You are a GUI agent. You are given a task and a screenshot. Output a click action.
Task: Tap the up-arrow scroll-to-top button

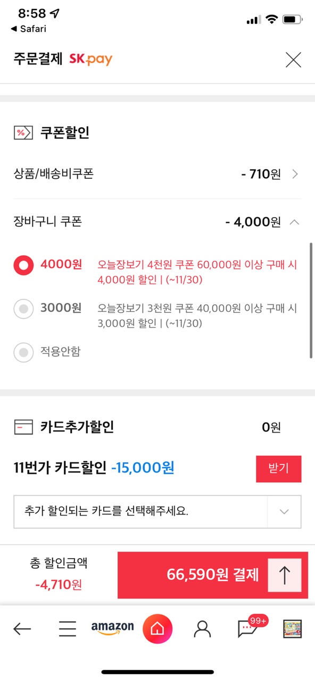coord(285,575)
